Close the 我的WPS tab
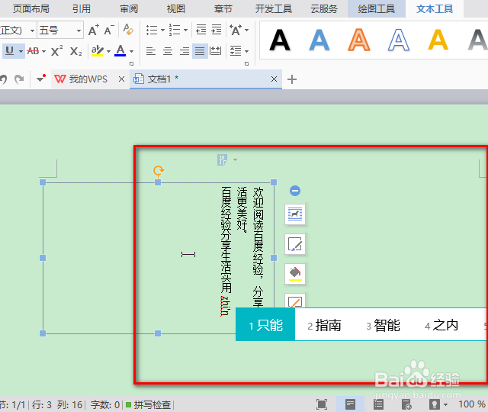 point(122,79)
